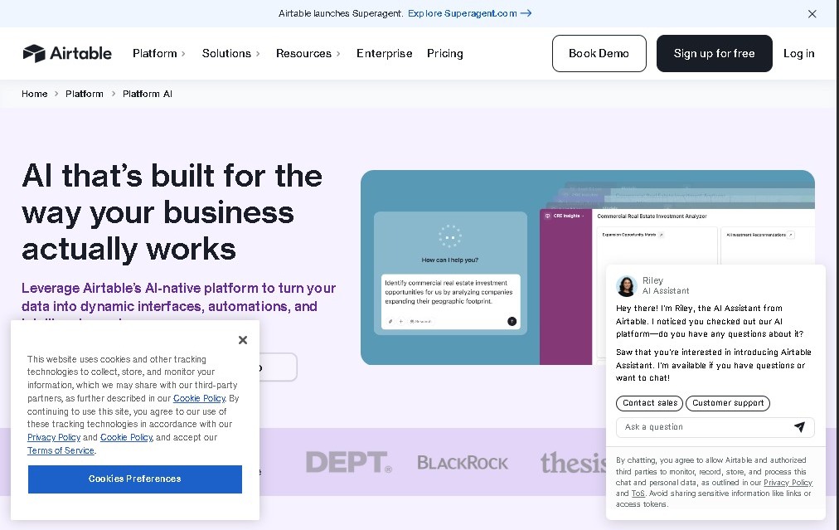Click the 'How can I help you?' text
The height and width of the screenshot is (530, 839).
[449, 260]
